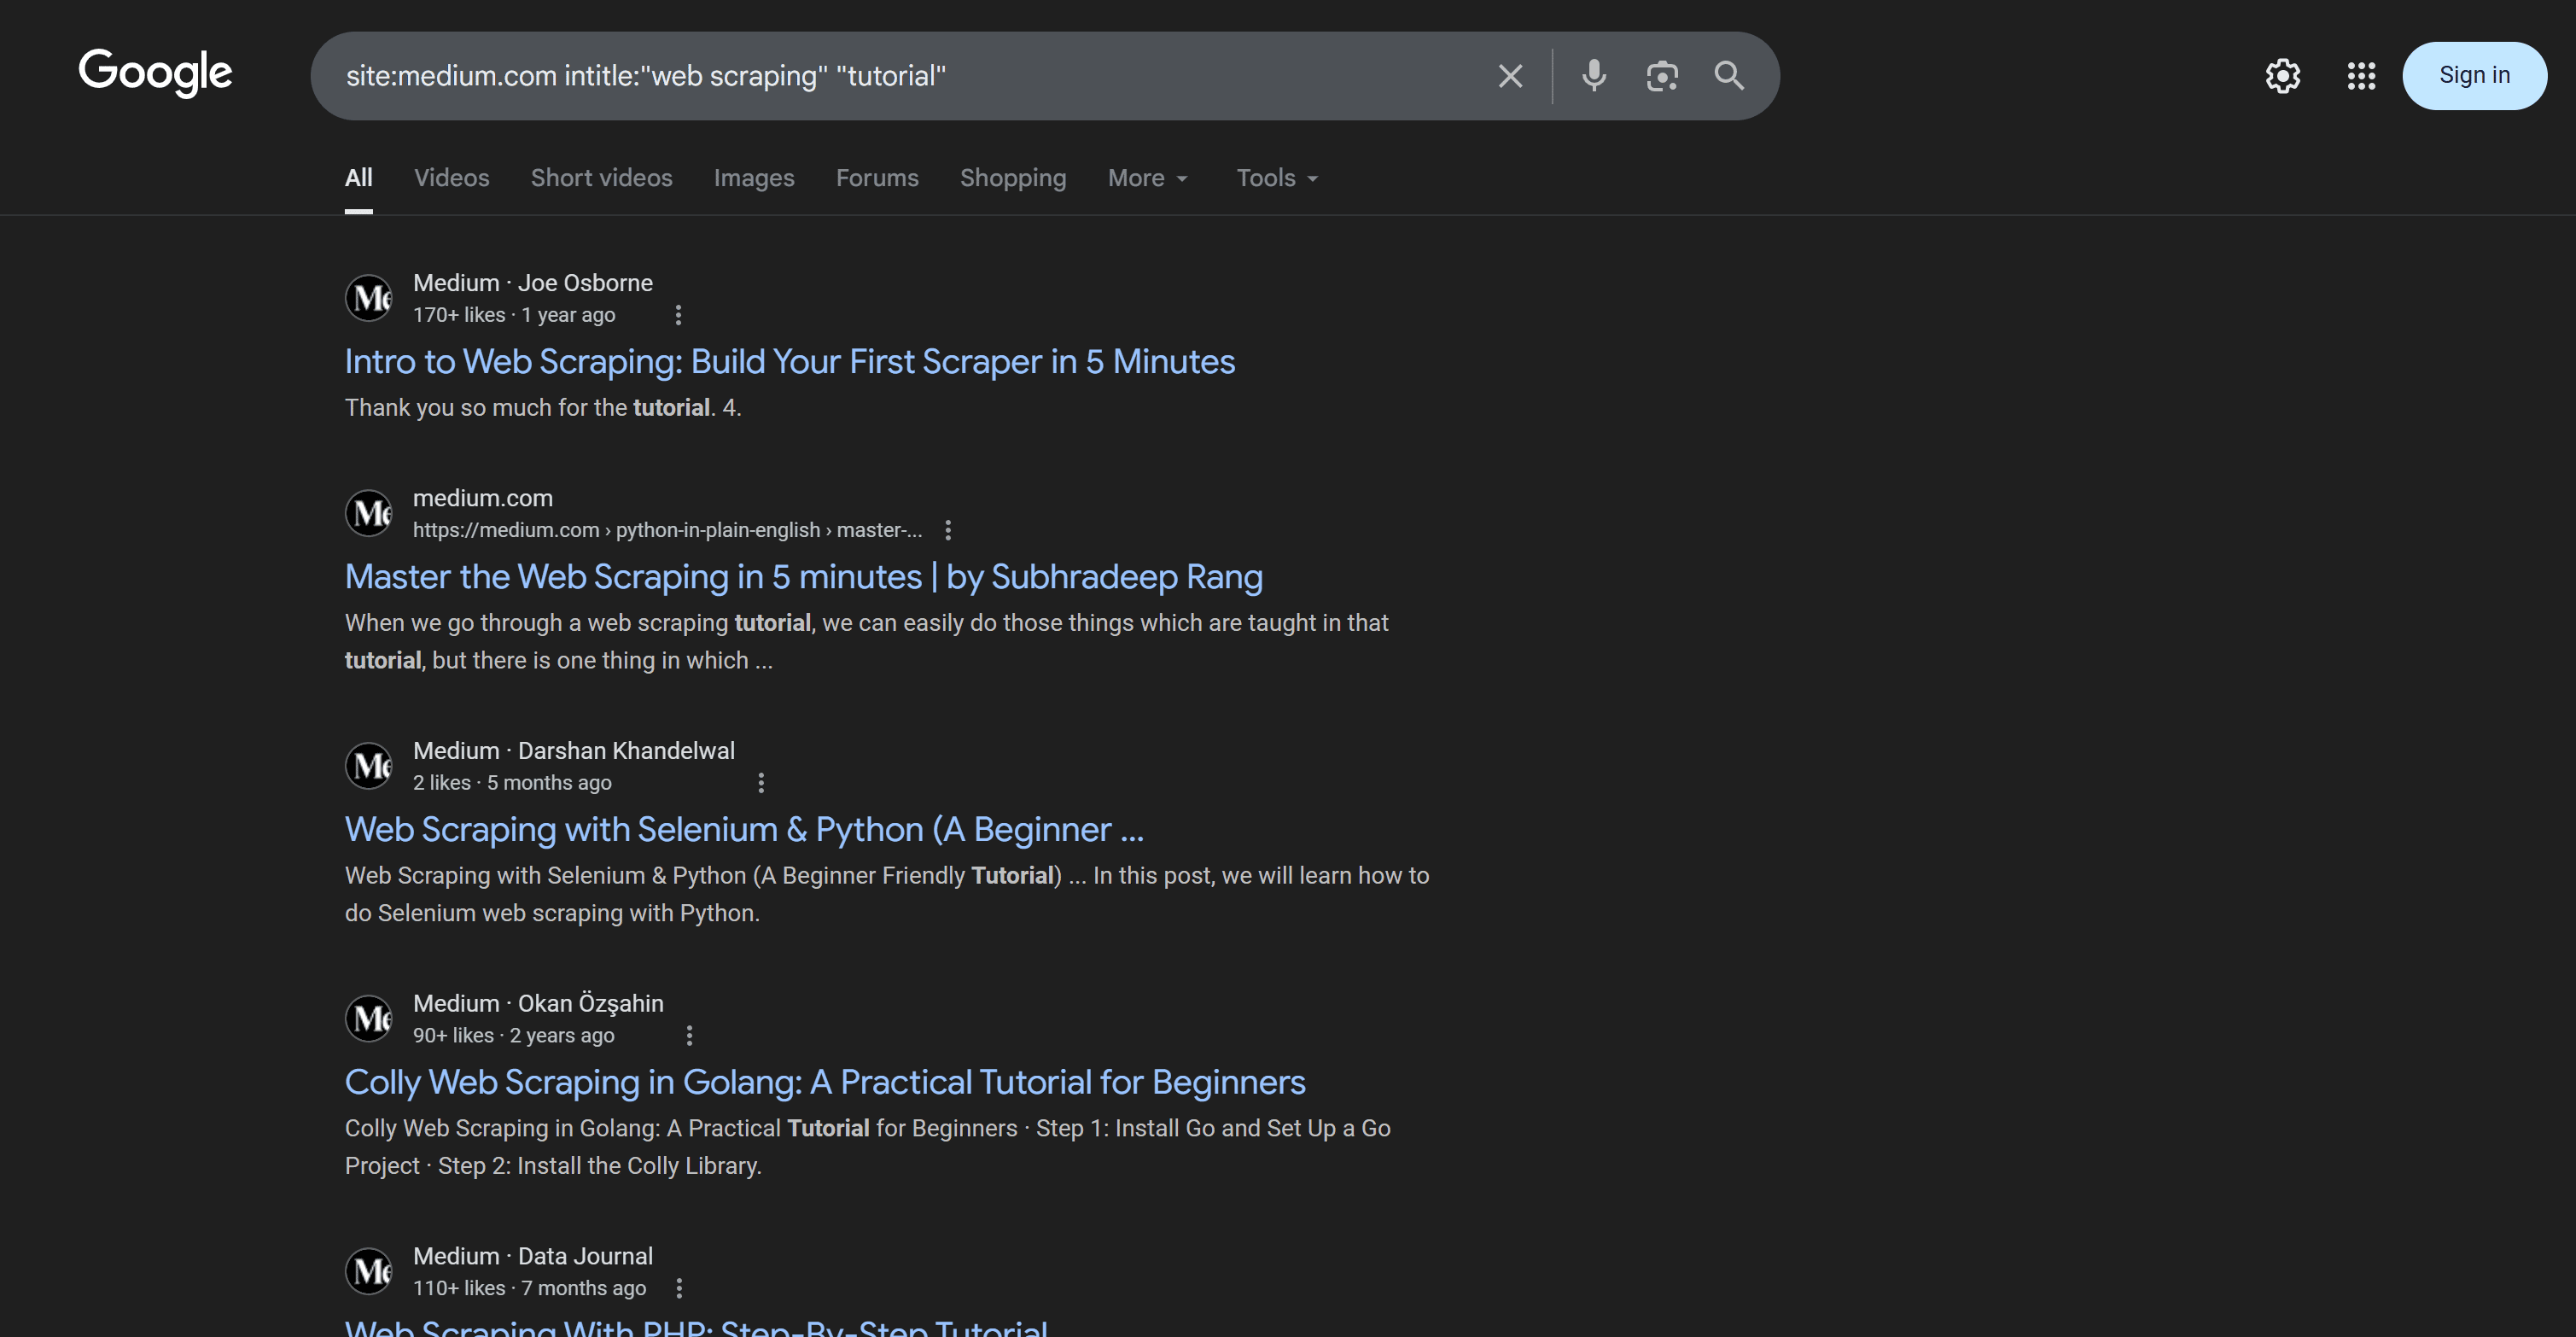Open Google Lens image search

click(x=1662, y=75)
